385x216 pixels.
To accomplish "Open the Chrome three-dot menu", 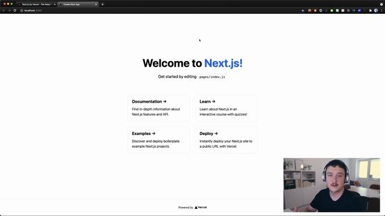I will point(381,11).
